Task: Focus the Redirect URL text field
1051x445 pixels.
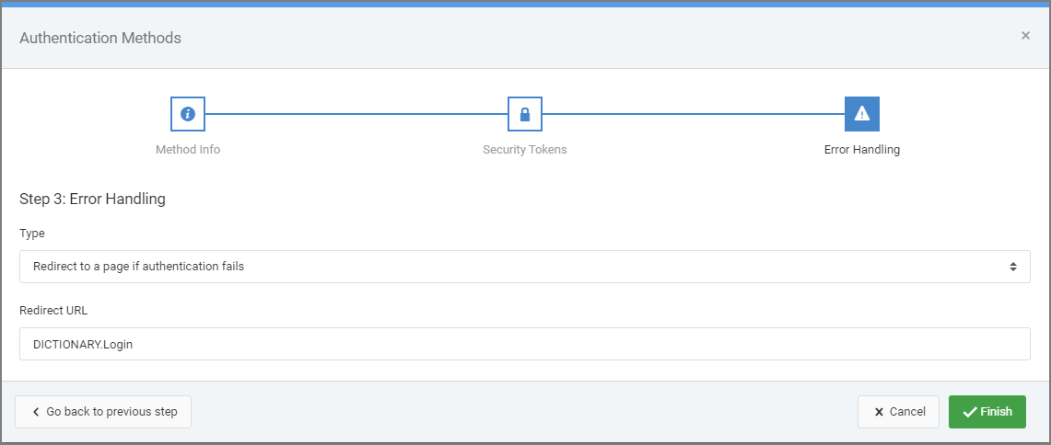Action: click(525, 344)
